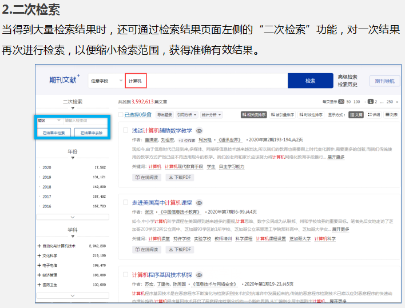Filter results by year 2017
The width and height of the screenshot is (405, 308).
pos(47,197)
